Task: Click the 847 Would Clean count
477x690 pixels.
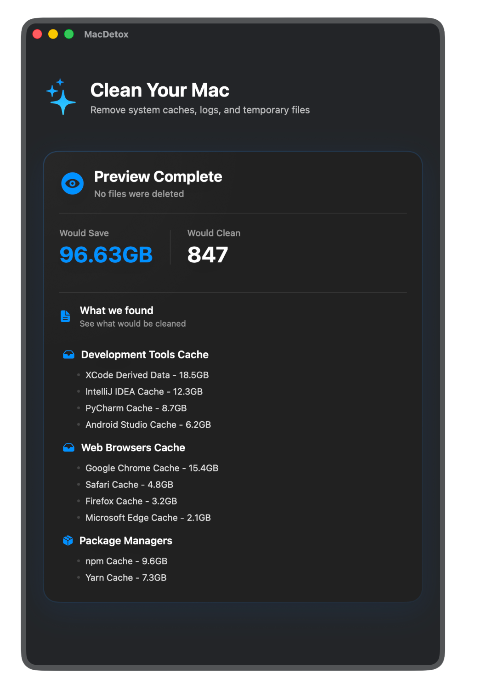Action: click(208, 255)
